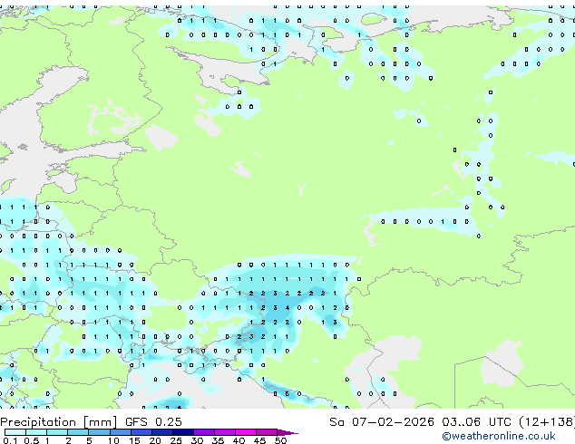Select the dark navy legend swatch between 25 and 30
The width and height of the screenshot is (575, 444).
[x=183, y=432]
